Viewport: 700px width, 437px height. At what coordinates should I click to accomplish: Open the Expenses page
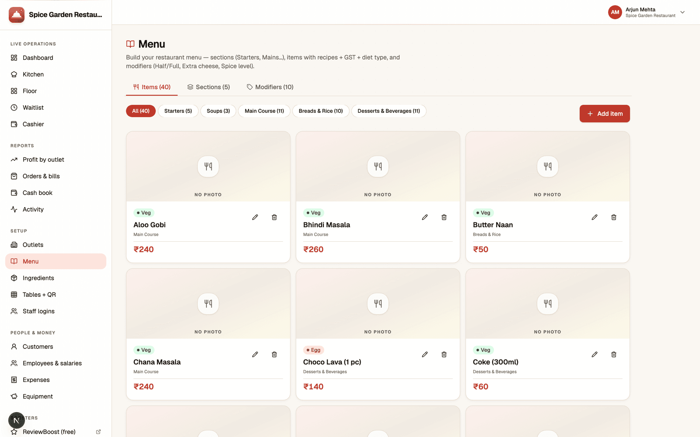click(56, 380)
